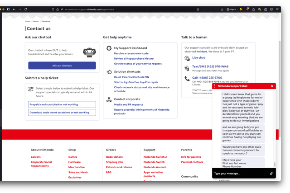Screen dimensions: 290x193
Task: Open the Nintendo Account footer link
Action: (155, 167)
